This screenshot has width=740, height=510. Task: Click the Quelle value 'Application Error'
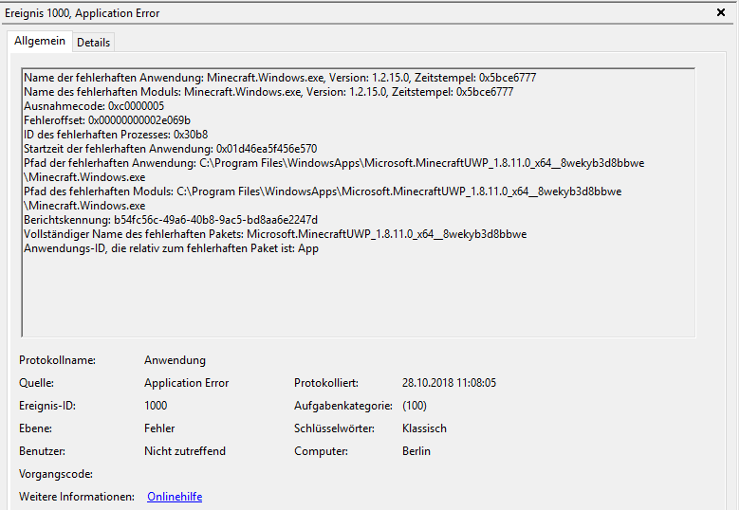pos(186,383)
